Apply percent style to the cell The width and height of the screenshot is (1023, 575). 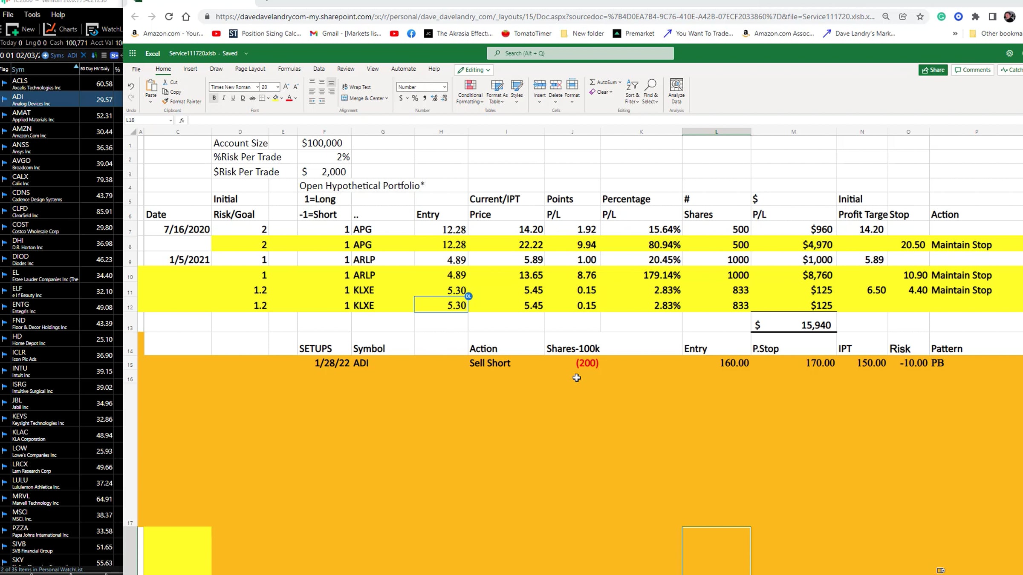point(415,98)
